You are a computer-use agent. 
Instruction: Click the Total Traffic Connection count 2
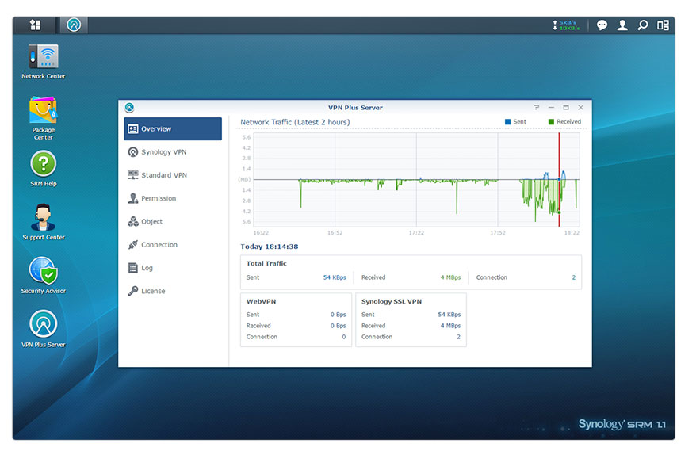[x=574, y=277]
